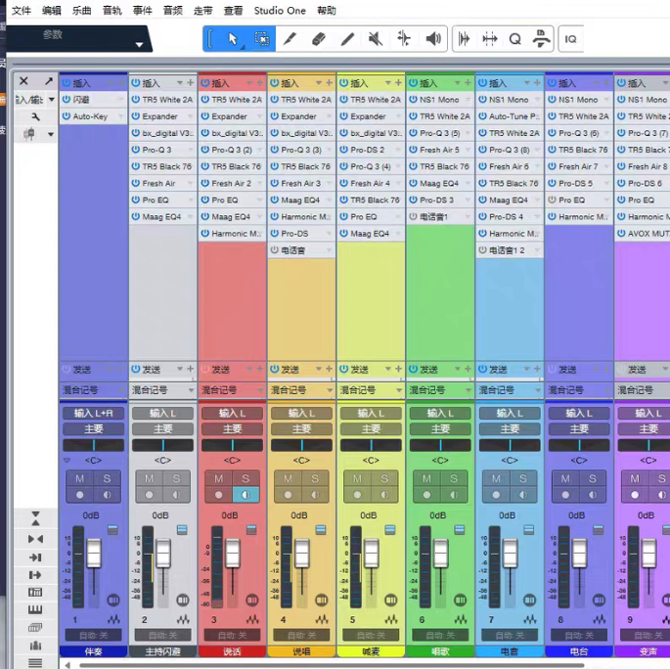Expand send menu arrow on channel 6
This screenshot has height=669, width=670.
tap(457, 369)
